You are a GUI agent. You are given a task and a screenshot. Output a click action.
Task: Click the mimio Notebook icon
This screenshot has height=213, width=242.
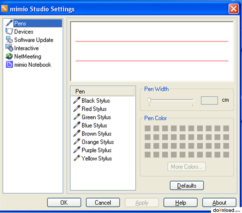click(9, 64)
